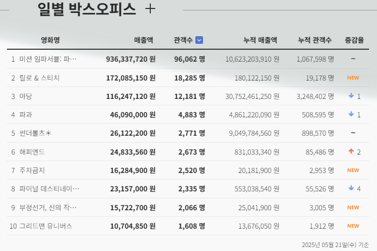
Task: Click the down arrow icon in 야당 row
Action: [x=351, y=96]
